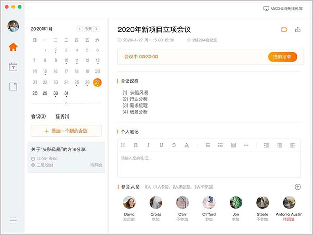Click Jon's attendee avatar

pyautogui.click(x=236, y=203)
